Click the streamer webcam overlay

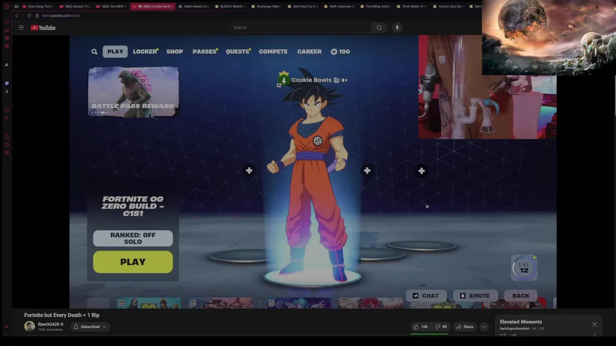487,87
